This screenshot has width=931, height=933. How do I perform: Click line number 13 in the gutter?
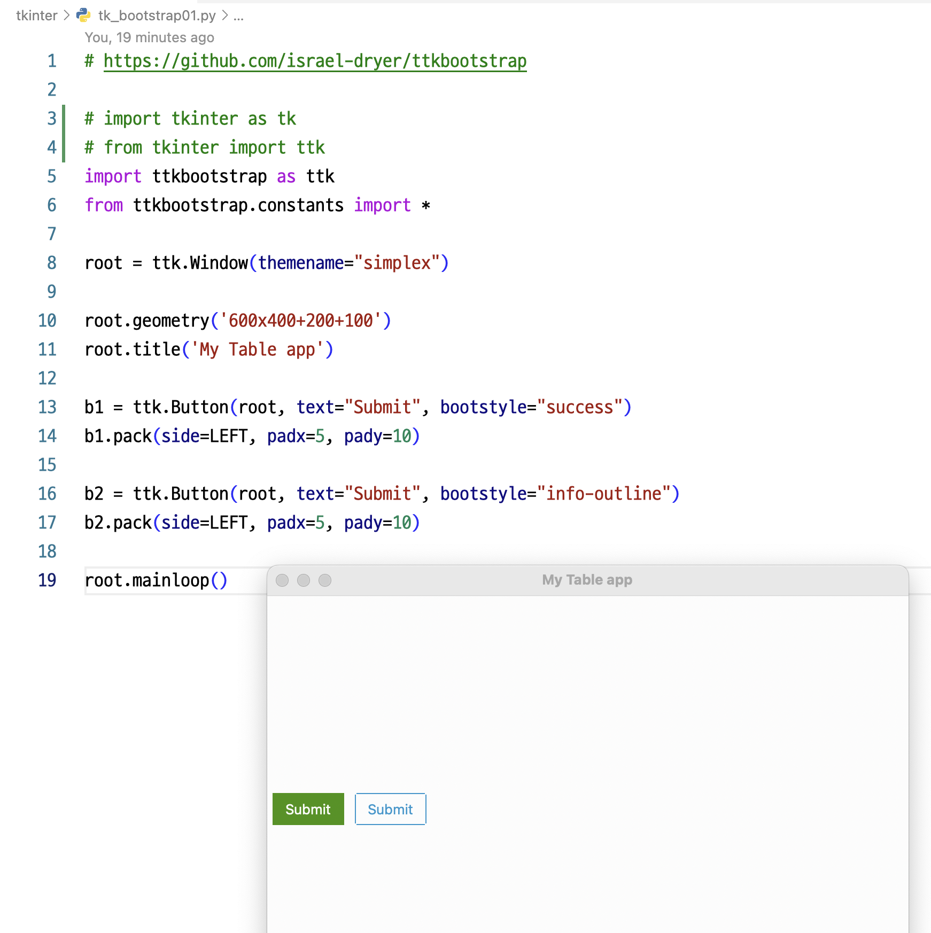coord(47,407)
